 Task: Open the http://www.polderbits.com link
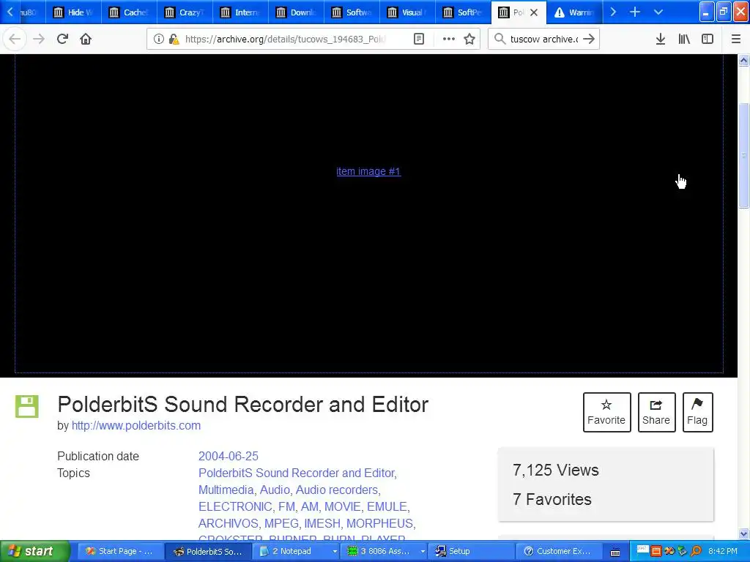135,425
